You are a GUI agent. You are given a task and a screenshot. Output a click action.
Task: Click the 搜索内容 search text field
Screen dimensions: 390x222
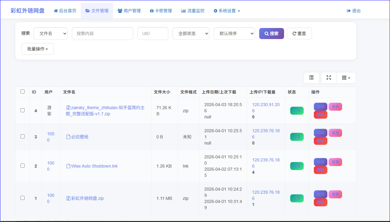coord(102,33)
